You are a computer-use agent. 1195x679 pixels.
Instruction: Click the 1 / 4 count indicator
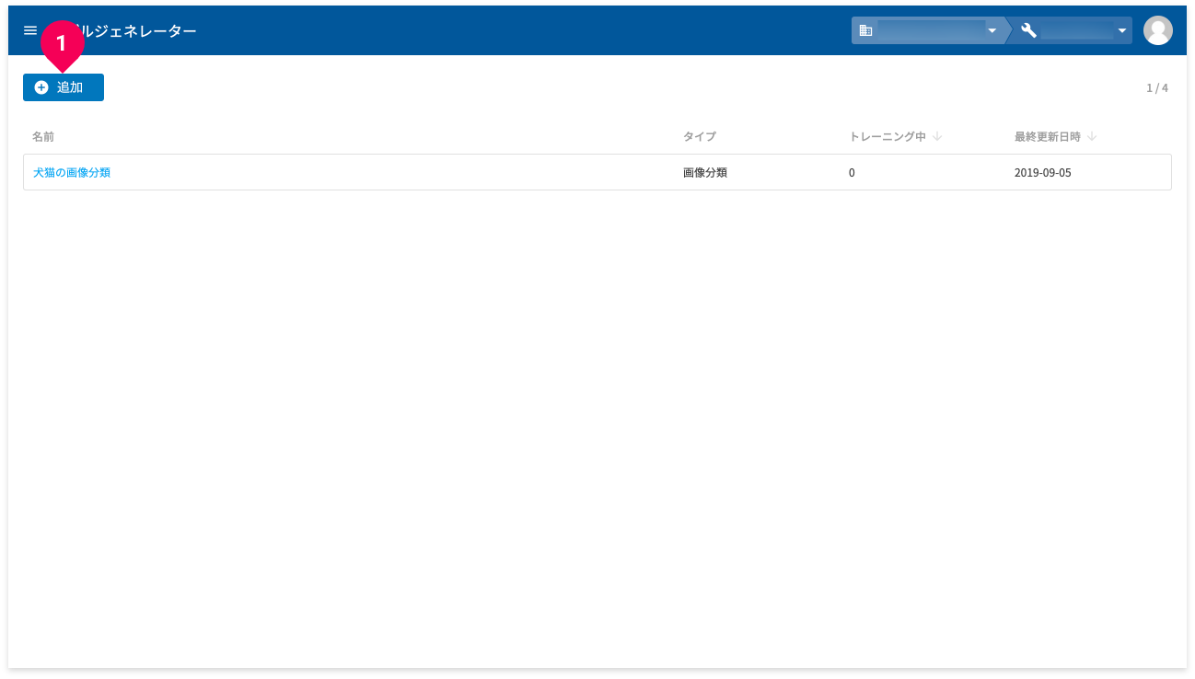click(1157, 88)
